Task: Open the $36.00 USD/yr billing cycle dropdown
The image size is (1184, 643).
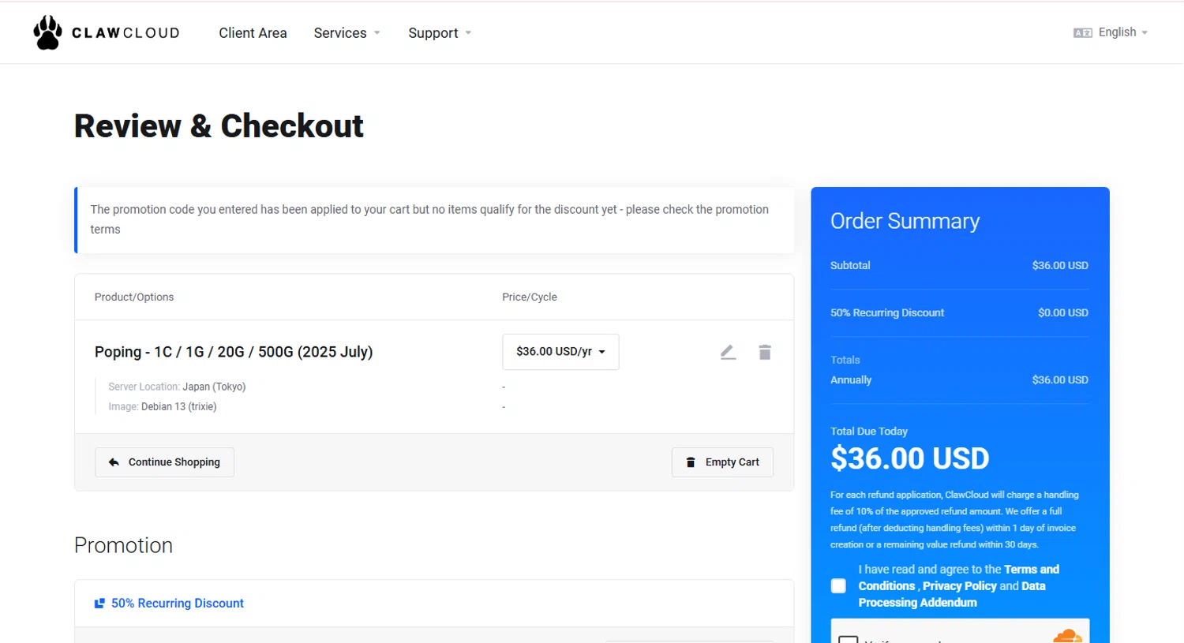Action: (x=560, y=352)
